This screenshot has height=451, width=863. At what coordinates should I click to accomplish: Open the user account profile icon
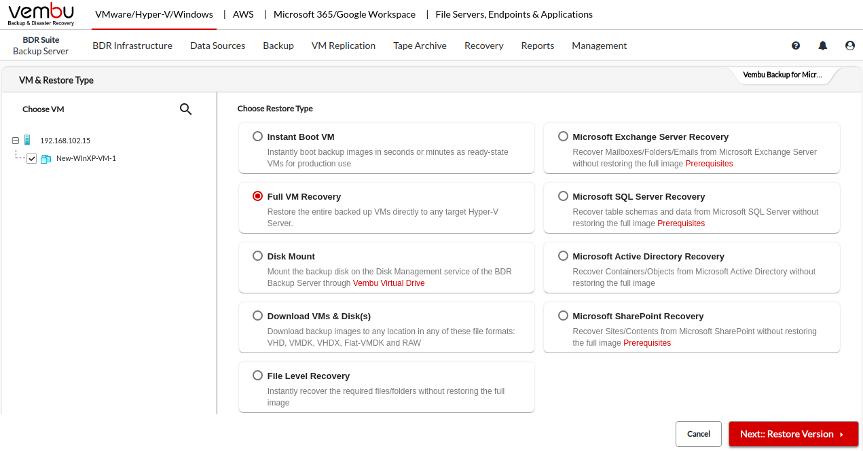point(850,46)
